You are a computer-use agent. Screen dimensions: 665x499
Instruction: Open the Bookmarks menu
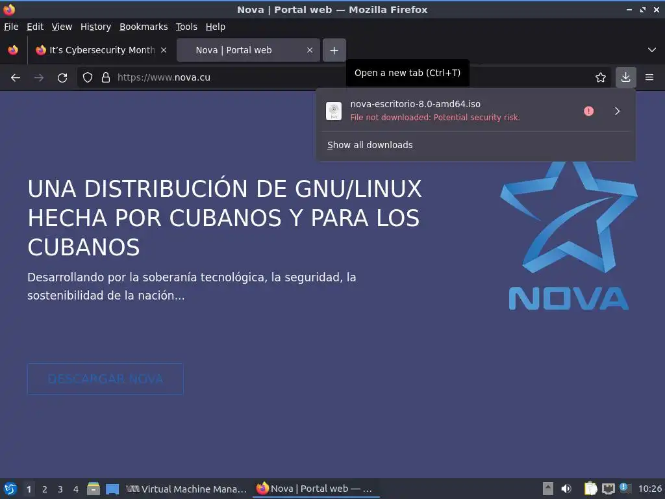tap(144, 27)
